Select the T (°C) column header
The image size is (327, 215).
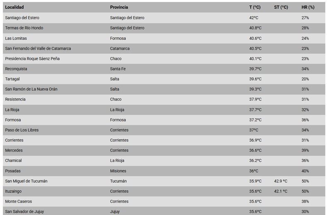[x=255, y=7]
